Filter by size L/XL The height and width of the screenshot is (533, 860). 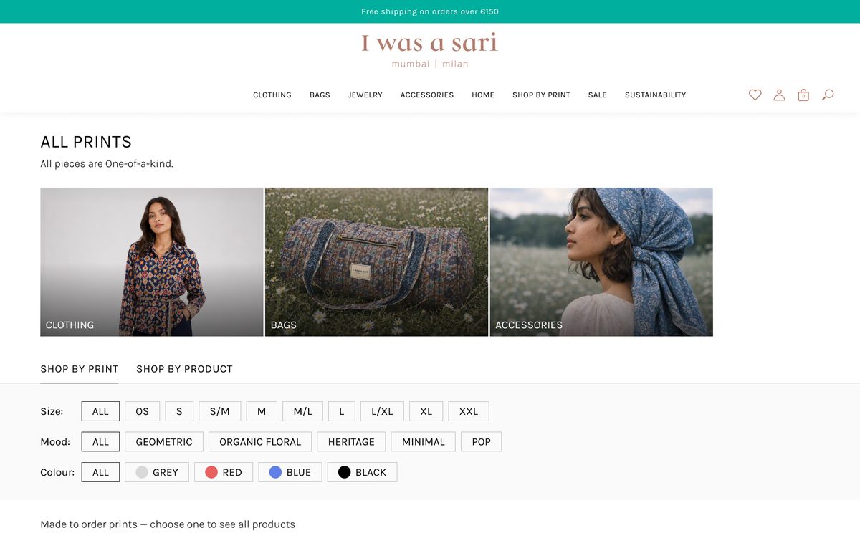pos(382,411)
